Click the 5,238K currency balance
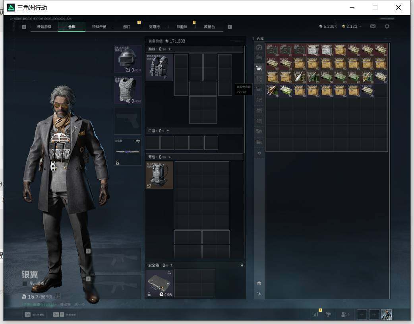The image size is (414, 324). click(x=328, y=26)
